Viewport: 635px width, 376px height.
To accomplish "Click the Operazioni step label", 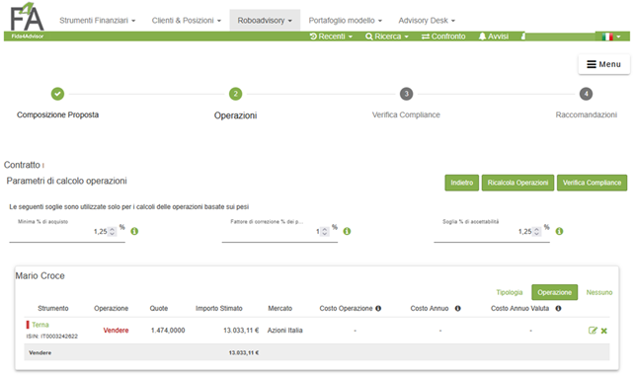I will coord(235,115).
